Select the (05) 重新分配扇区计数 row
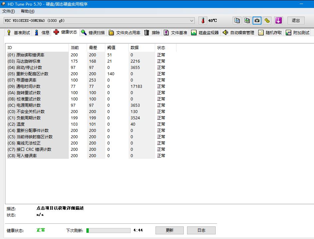 click(91, 74)
